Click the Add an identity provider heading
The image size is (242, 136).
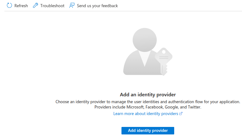coord(148,95)
